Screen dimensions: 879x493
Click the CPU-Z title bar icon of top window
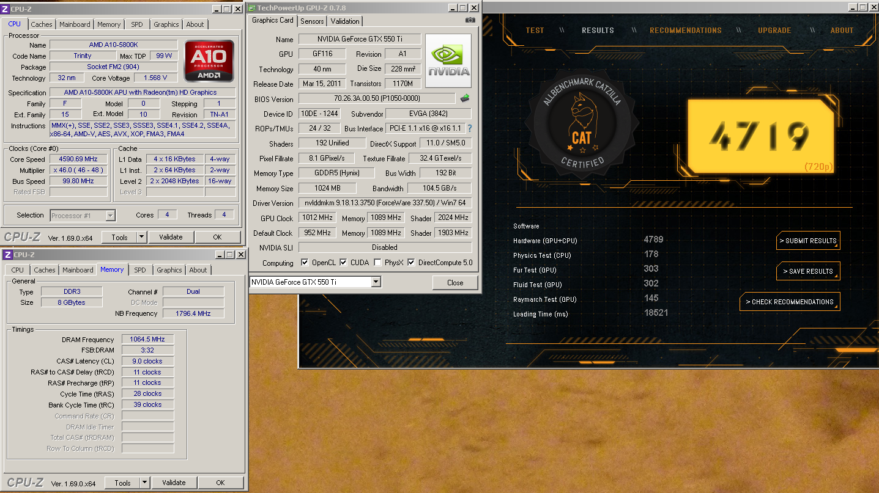[6, 9]
